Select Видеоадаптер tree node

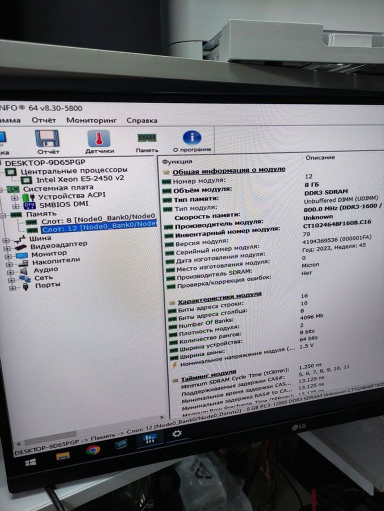pyautogui.click(x=58, y=245)
